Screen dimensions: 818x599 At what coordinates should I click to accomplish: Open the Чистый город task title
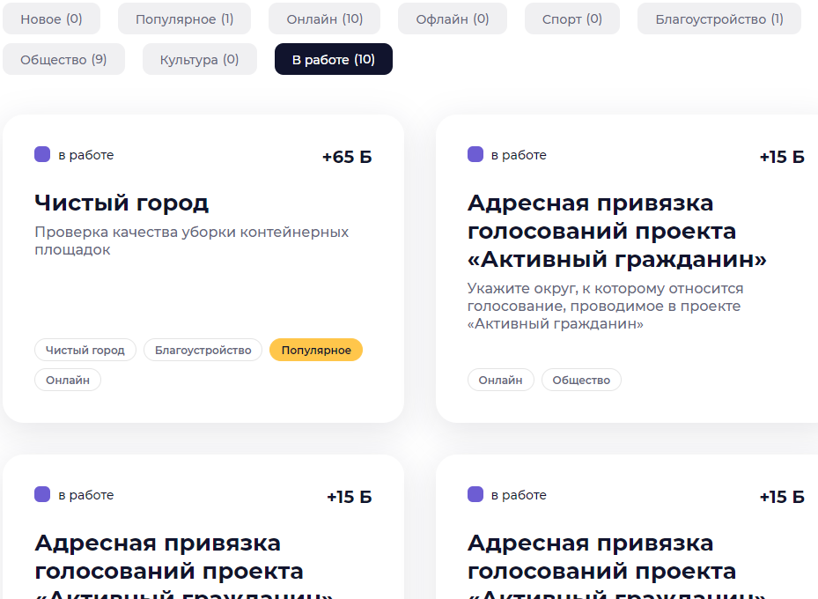122,203
